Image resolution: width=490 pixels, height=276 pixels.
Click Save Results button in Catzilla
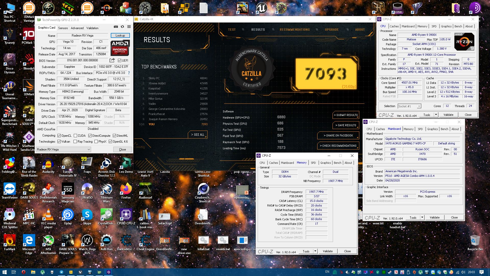[x=346, y=125]
